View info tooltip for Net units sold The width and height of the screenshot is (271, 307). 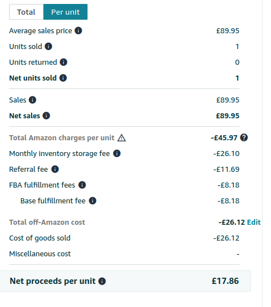coord(63,78)
